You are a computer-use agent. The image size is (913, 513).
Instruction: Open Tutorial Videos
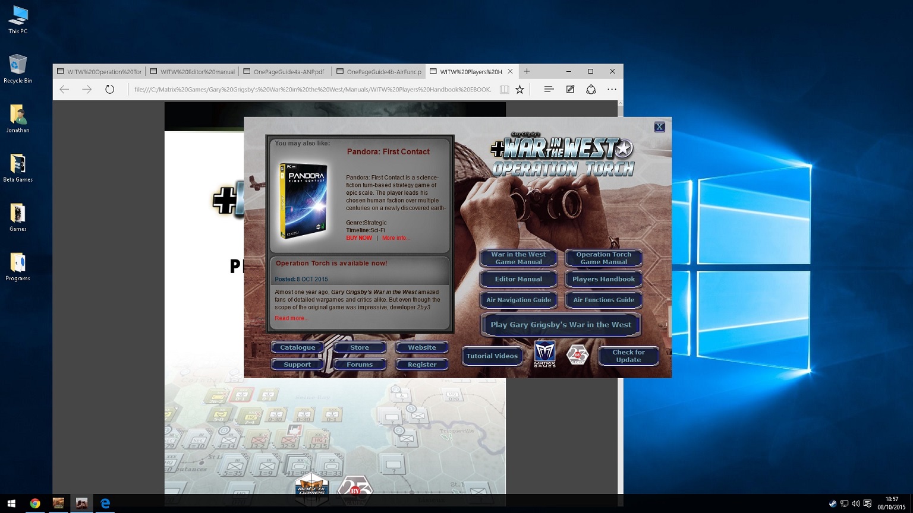click(492, 356)
